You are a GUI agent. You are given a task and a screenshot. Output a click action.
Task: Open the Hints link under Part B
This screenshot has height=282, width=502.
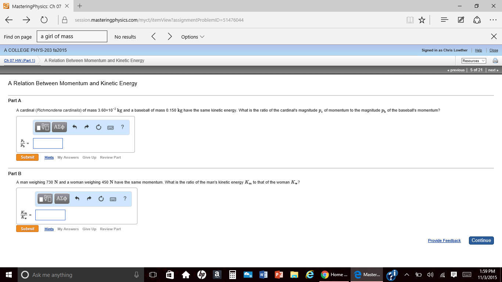pos(49,229)
